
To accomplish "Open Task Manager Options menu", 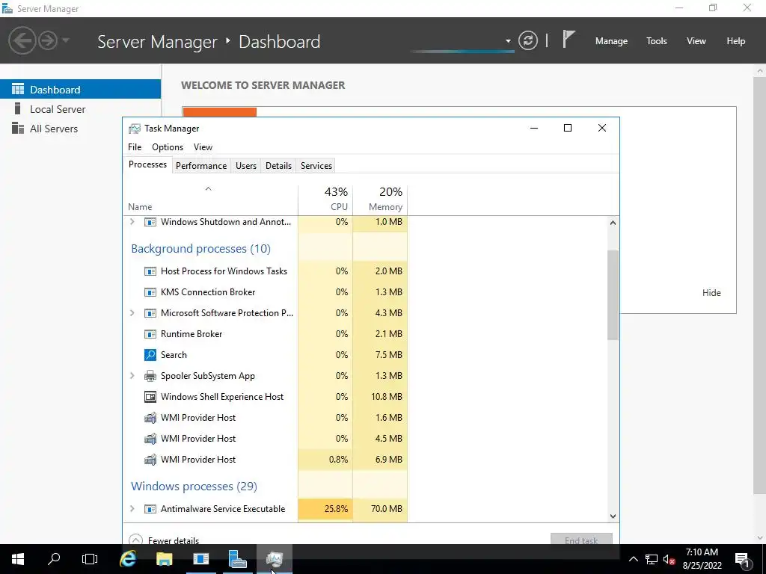I will (167, 147).
